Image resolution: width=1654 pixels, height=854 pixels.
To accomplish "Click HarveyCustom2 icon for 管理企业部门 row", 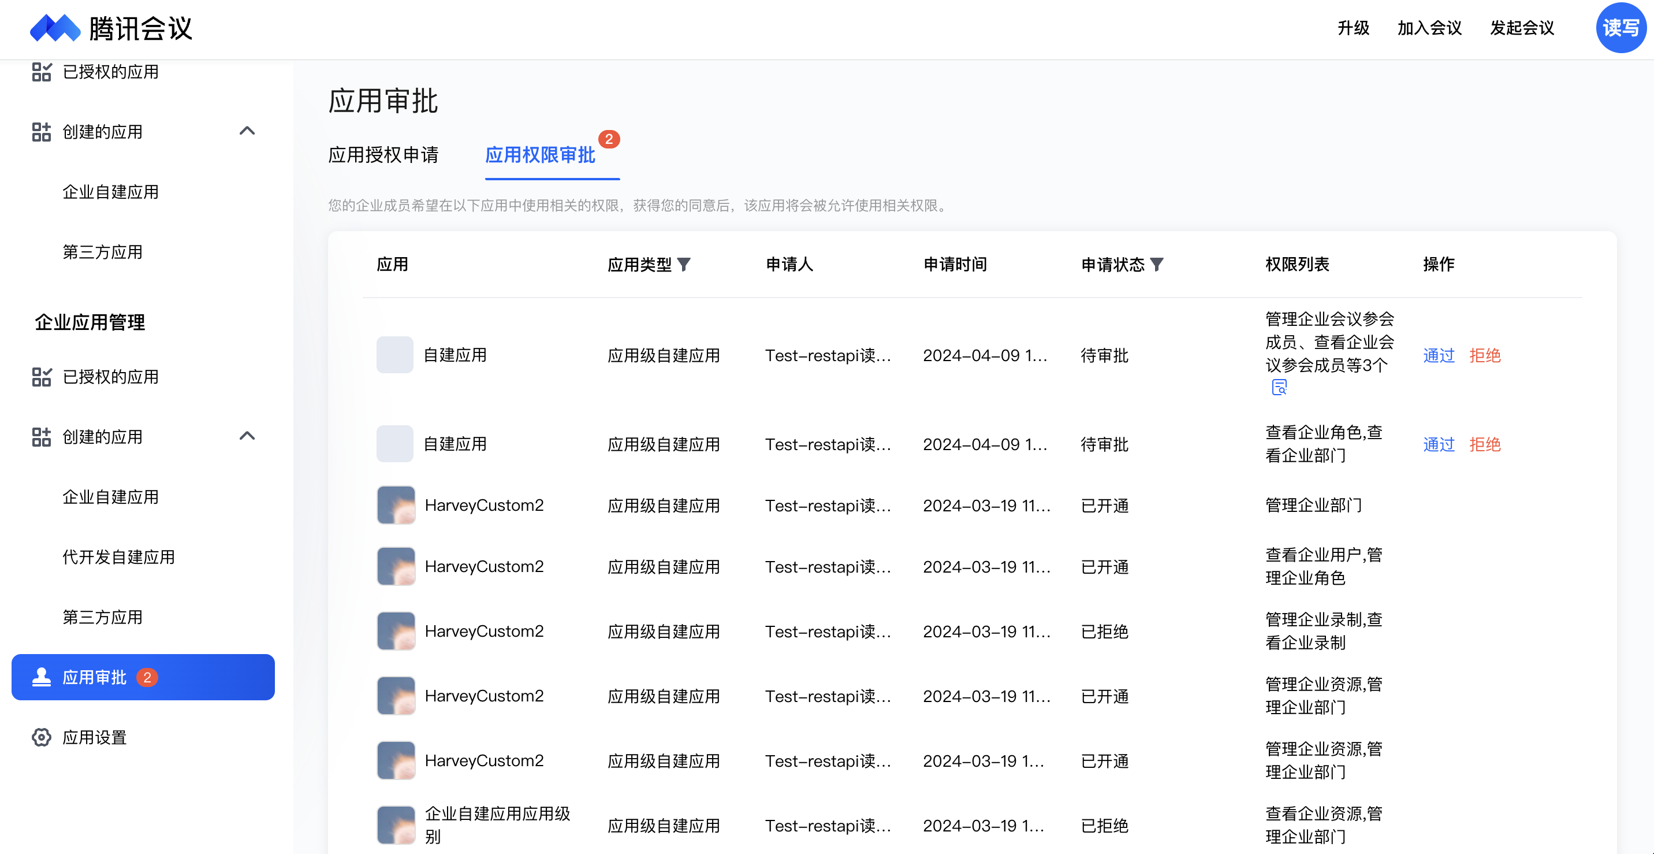I will point(396,505).
